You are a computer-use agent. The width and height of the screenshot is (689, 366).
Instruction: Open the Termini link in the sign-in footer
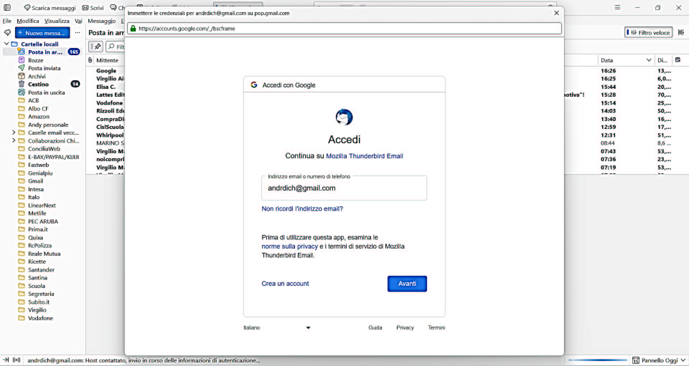[x=436, y=328]
